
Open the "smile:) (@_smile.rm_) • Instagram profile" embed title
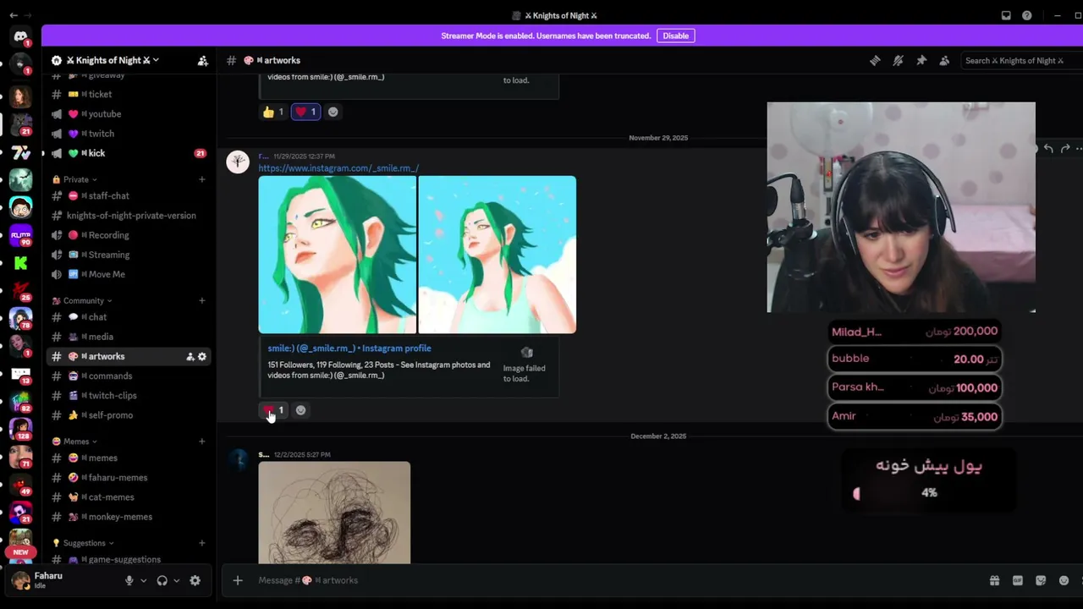(349, 348)
